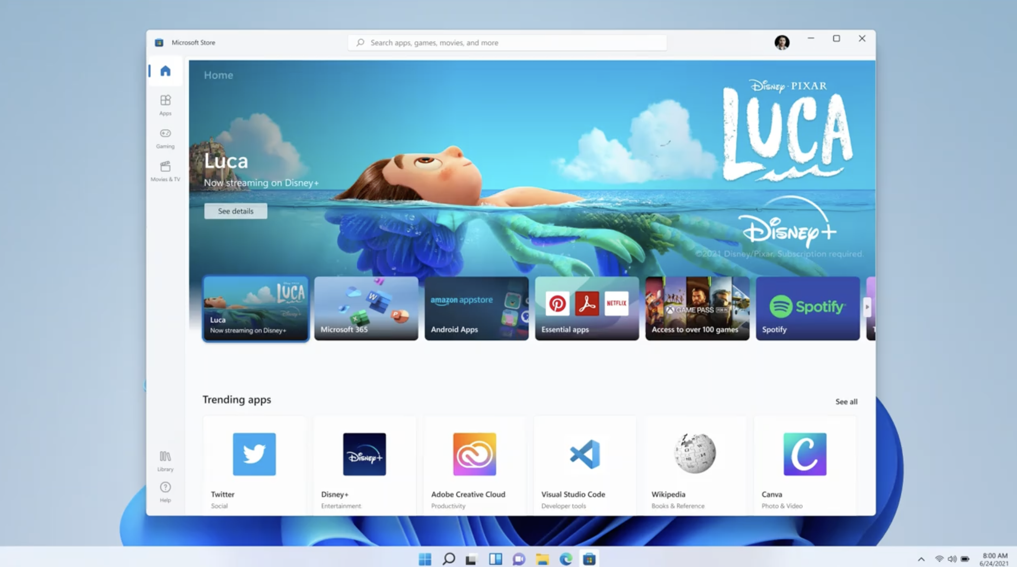Open the user profile avatar
The image size is (1017, 567).
[781, 42]
